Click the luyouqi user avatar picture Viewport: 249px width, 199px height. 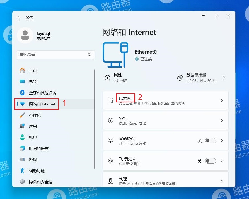(x=25, y=35)
